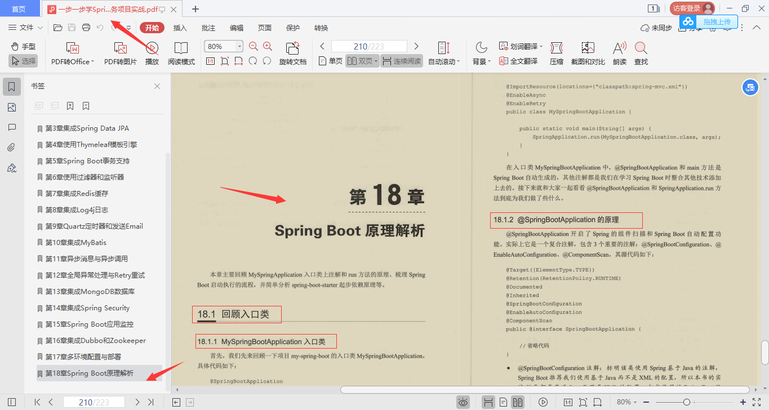Open the 80% zoom level combo box
Screen dimensions: 769x410
pos(224,46)
